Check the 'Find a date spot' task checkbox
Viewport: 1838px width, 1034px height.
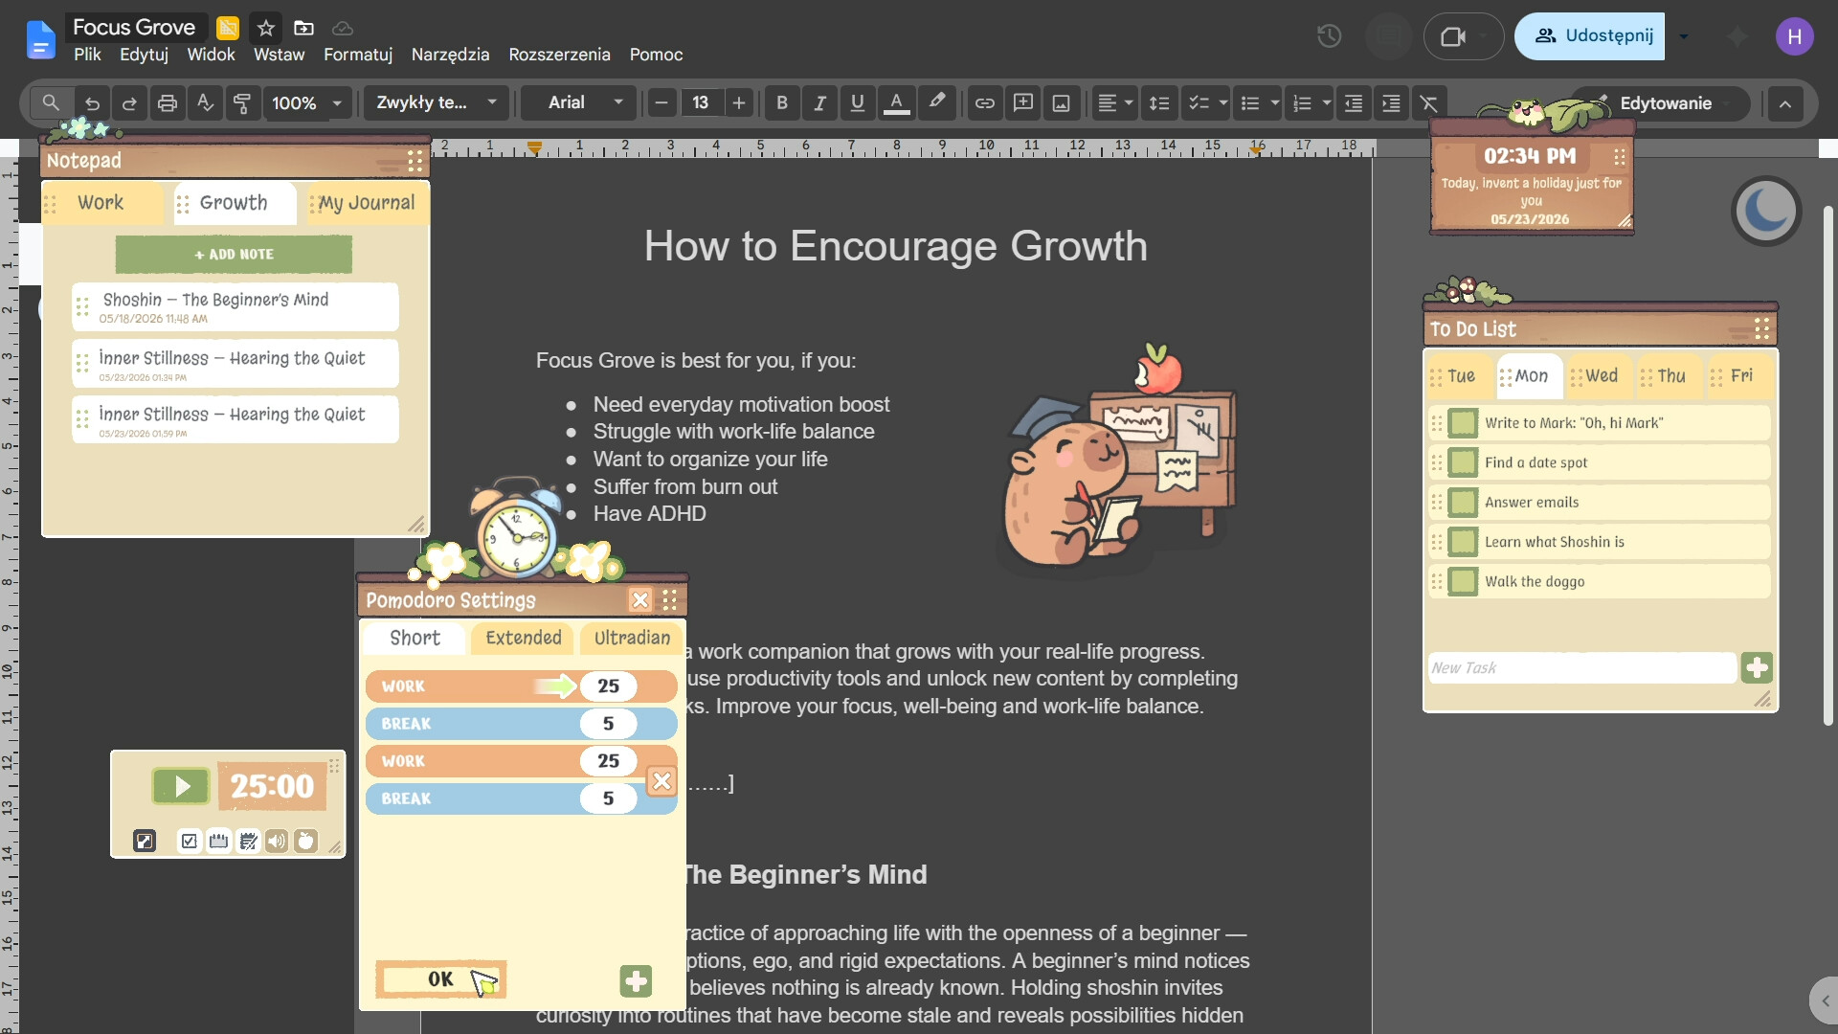tap(1462, 462)
